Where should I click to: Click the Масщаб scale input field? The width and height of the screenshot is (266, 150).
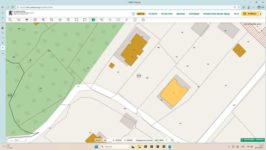click(x=107, y=140)
